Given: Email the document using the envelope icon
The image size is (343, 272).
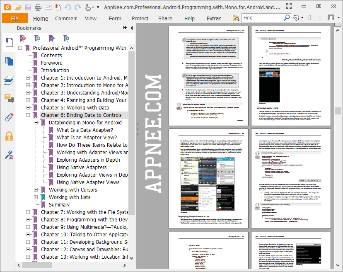Looking at the screenshot, I should coord(48,7).
